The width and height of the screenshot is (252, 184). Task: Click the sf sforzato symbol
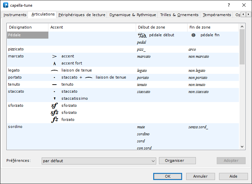(x=54, y=106)
